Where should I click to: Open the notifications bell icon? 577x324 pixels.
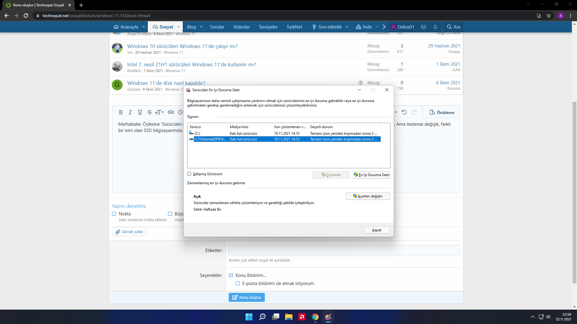435,27
